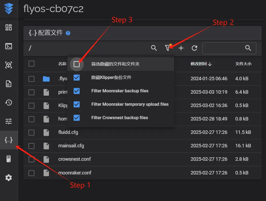Viewport: 266px width, 201px height.
Task: Open the Jobs file icon in sidebar
Action: click(x=9, y=84)
